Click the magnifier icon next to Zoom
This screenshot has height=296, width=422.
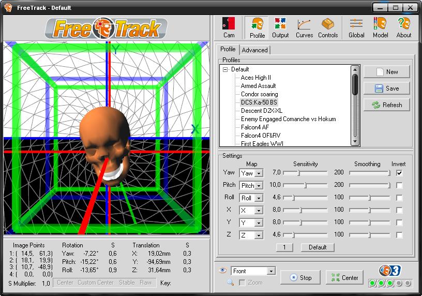point(230,282)
